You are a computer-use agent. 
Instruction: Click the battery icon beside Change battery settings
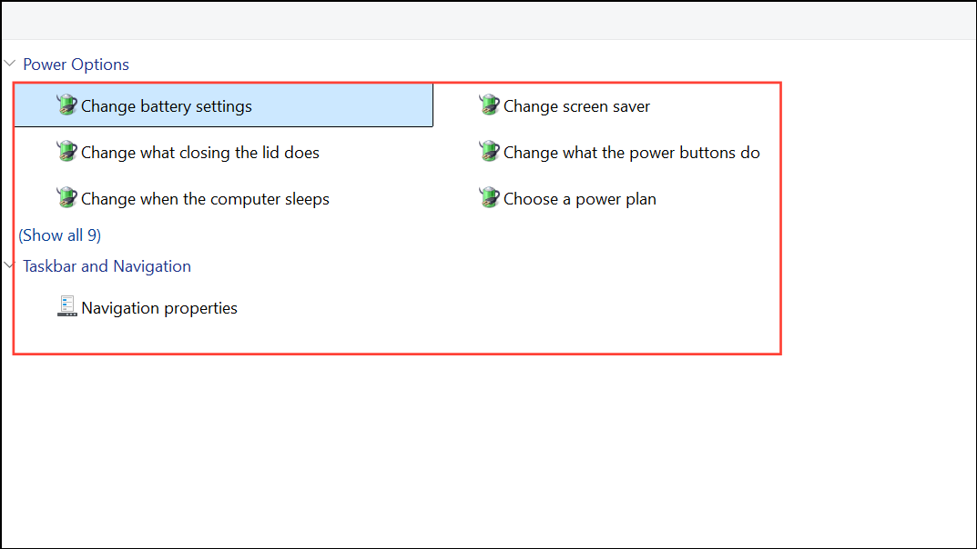coord(66,105)
